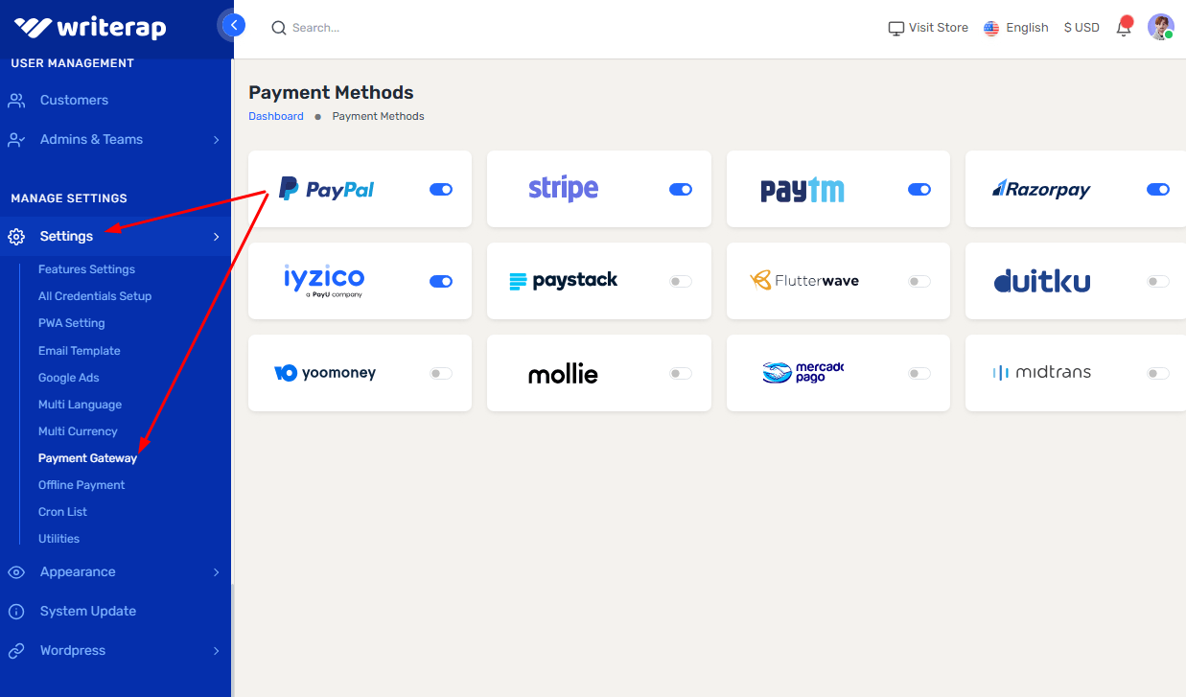Follow the Dashboard breadcrumb link

click(276, 116)
